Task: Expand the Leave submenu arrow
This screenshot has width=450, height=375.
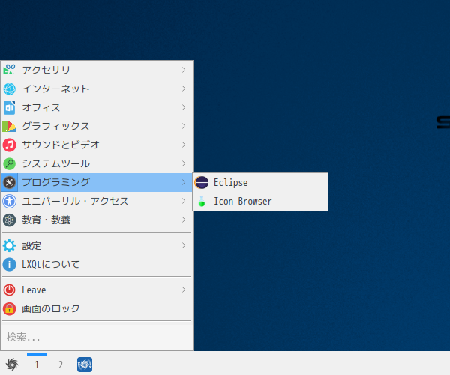Action: click(x=184, y=289)
